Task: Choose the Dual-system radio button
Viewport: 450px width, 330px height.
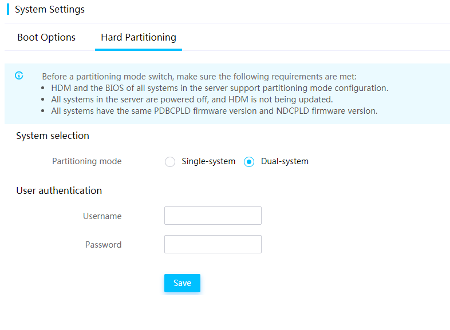Action: (249, 162)
